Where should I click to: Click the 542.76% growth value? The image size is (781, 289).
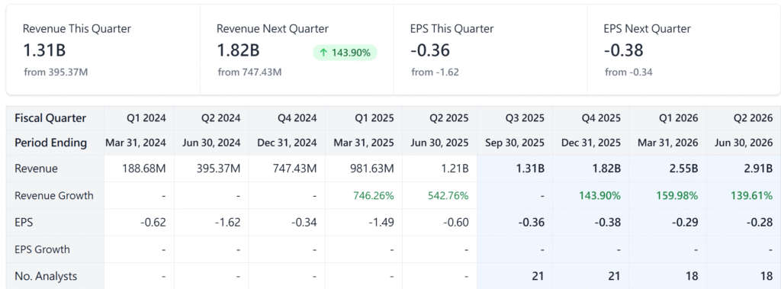(448, 195)
